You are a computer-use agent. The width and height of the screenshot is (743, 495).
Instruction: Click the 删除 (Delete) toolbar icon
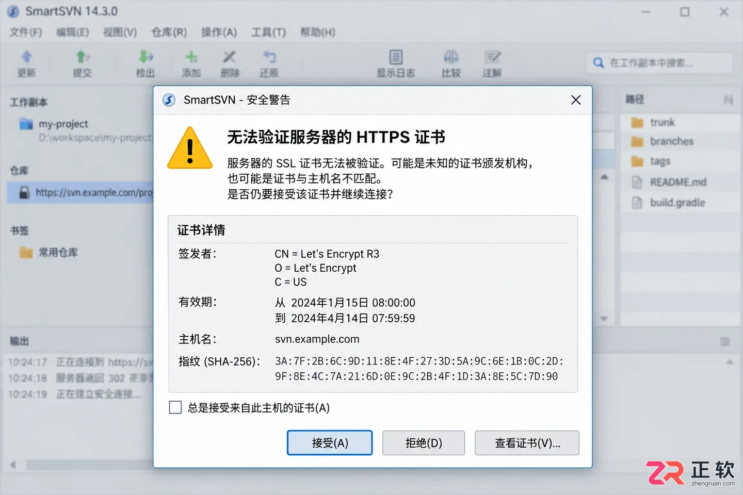230,57
